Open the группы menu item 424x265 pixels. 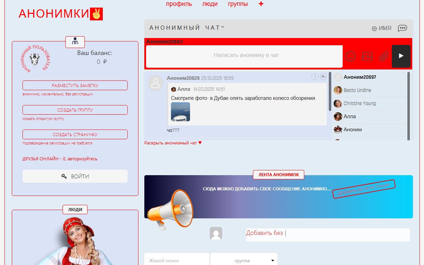238,4
